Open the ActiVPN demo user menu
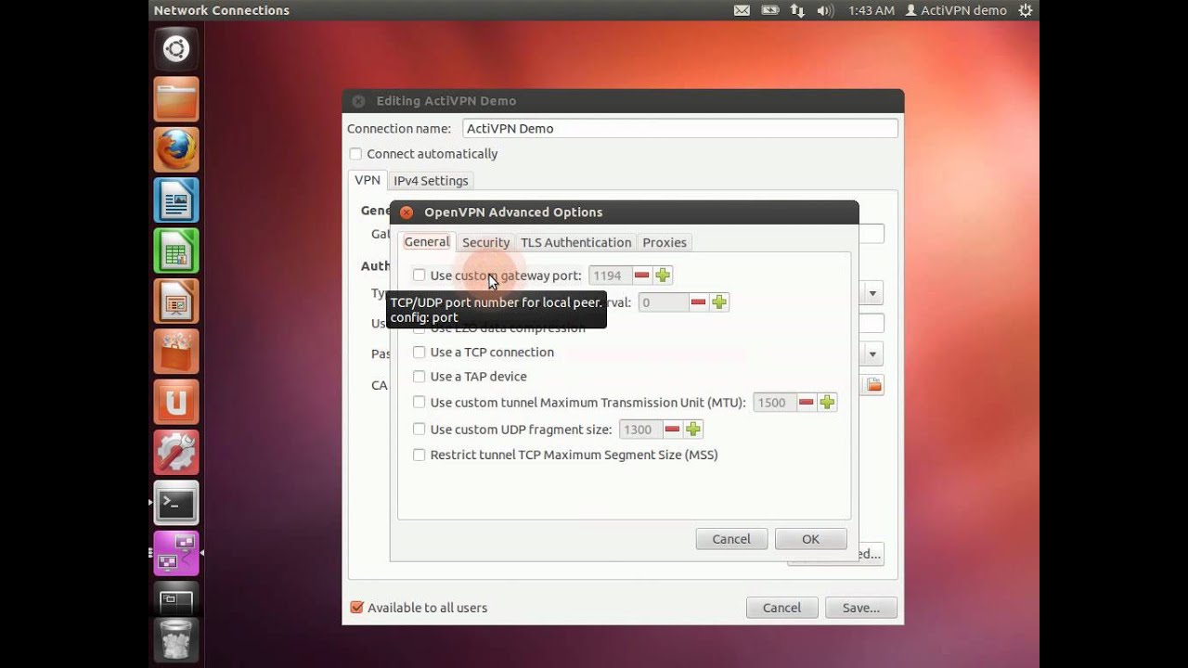Viewport: 1188px width, 668px height. [x=956, y=10]
